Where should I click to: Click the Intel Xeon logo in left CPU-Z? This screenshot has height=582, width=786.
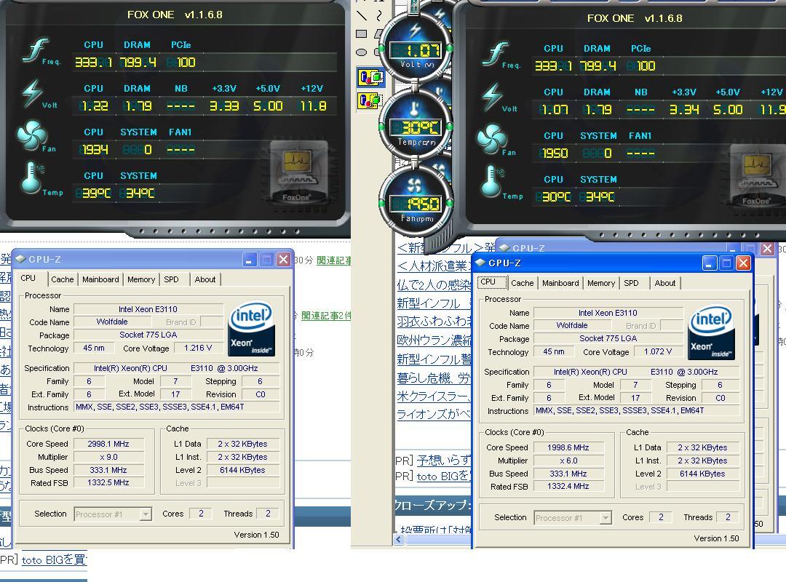251,328
